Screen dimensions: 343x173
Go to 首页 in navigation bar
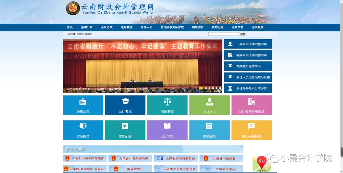[x=70, y=27]
